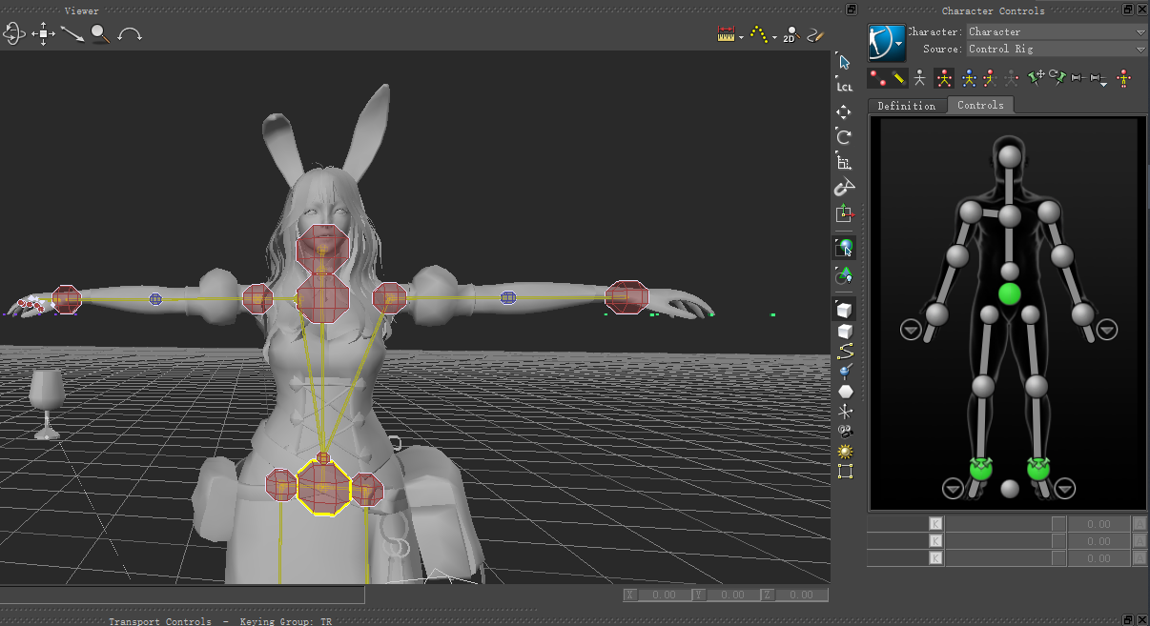Image resolution: width=1150 pixels, height=626 pixels.
Task: Click the yellow S-curve path icon
Action: [845, 353]
